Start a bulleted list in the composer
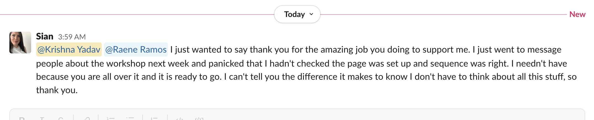The height and width of the screenshot is (120, 594). tap(130, 119)
